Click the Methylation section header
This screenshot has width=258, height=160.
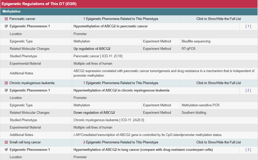pos(12,12)
